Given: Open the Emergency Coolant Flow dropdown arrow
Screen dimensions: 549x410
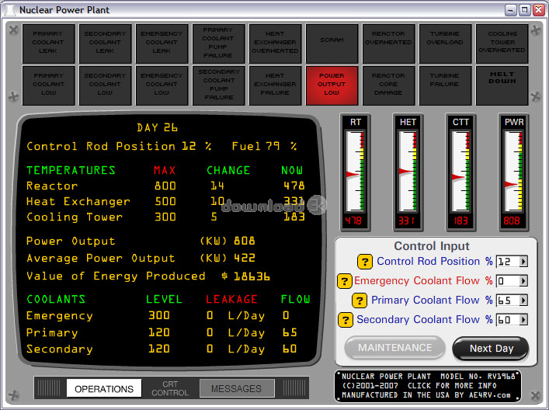Looking at the screenshot, I should (x=523, y=281).
